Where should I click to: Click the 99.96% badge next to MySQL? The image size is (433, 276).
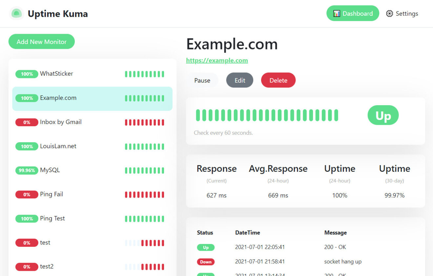27,170
